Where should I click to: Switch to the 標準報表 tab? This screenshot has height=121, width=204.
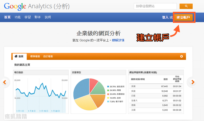point(35,57)
